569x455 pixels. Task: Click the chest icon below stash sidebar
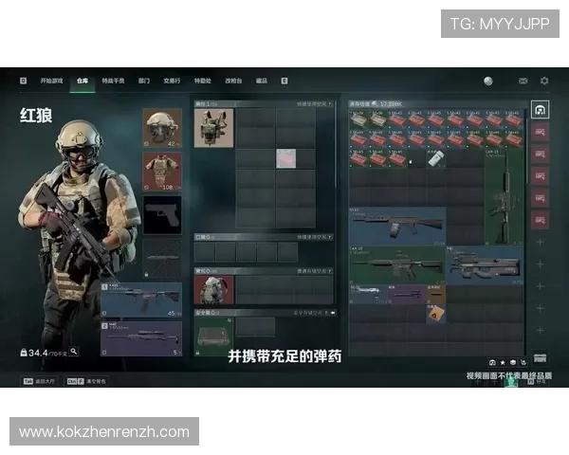[x=540, y=358]
